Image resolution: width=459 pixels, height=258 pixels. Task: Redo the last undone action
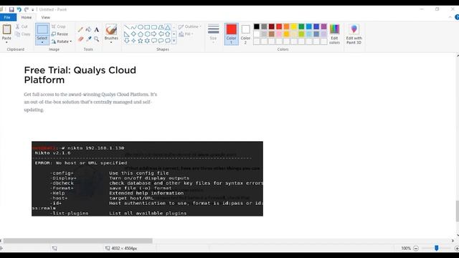(x=27, y=9)
